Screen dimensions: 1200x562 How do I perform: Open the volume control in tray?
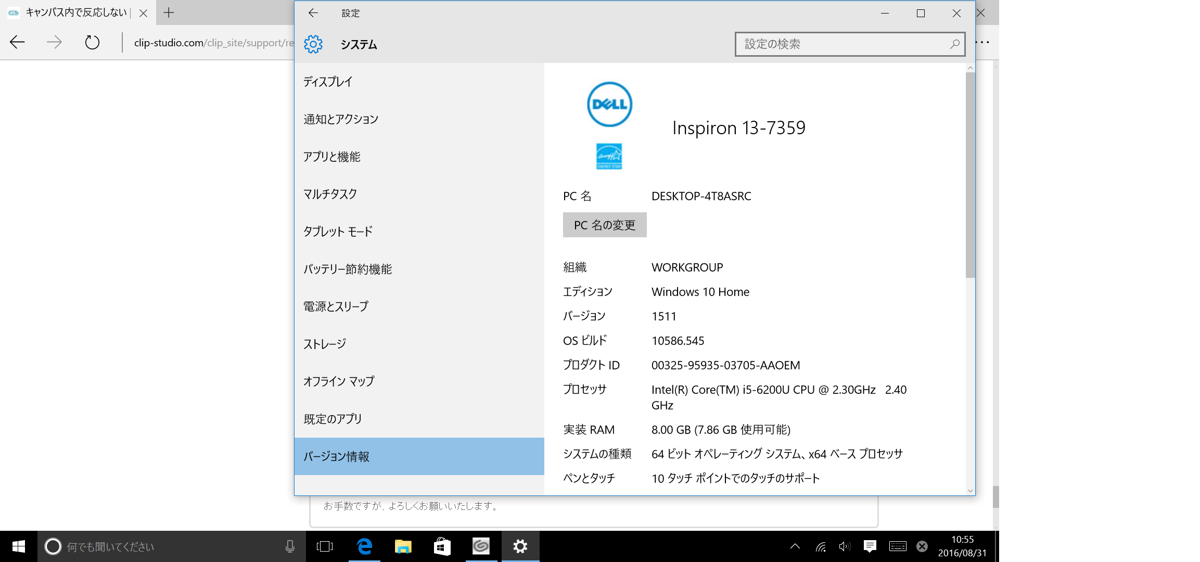pos(844,546)
